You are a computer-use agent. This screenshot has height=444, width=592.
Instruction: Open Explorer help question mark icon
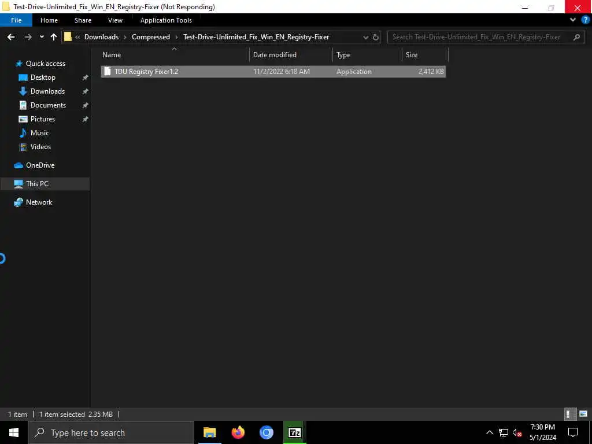tap(585, 20)
